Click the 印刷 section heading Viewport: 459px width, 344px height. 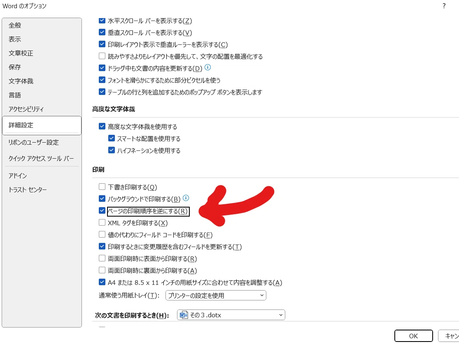(x=98, y=169)
